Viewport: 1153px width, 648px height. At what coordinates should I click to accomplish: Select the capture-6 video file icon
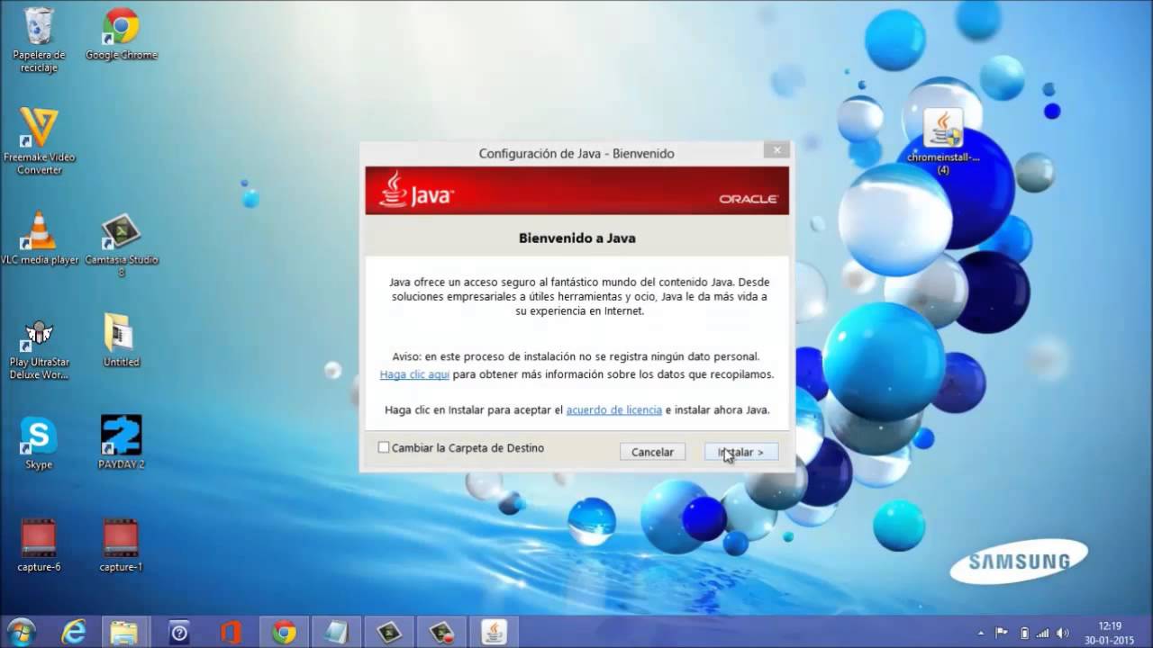39,545
